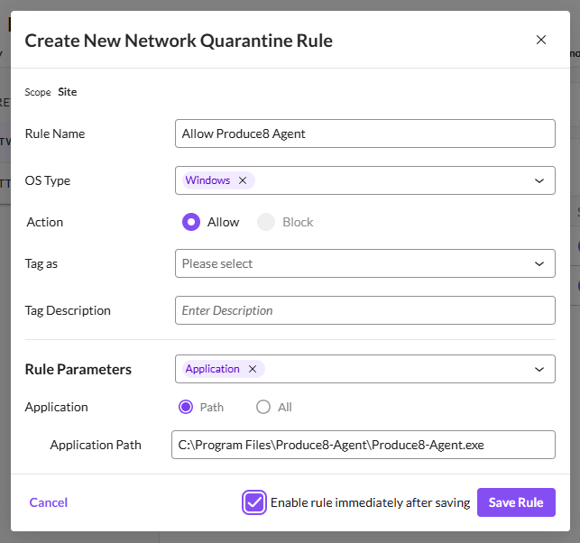
Task: Click the Application Path text field
Action: pyautogui.click(x=363, y=445)
